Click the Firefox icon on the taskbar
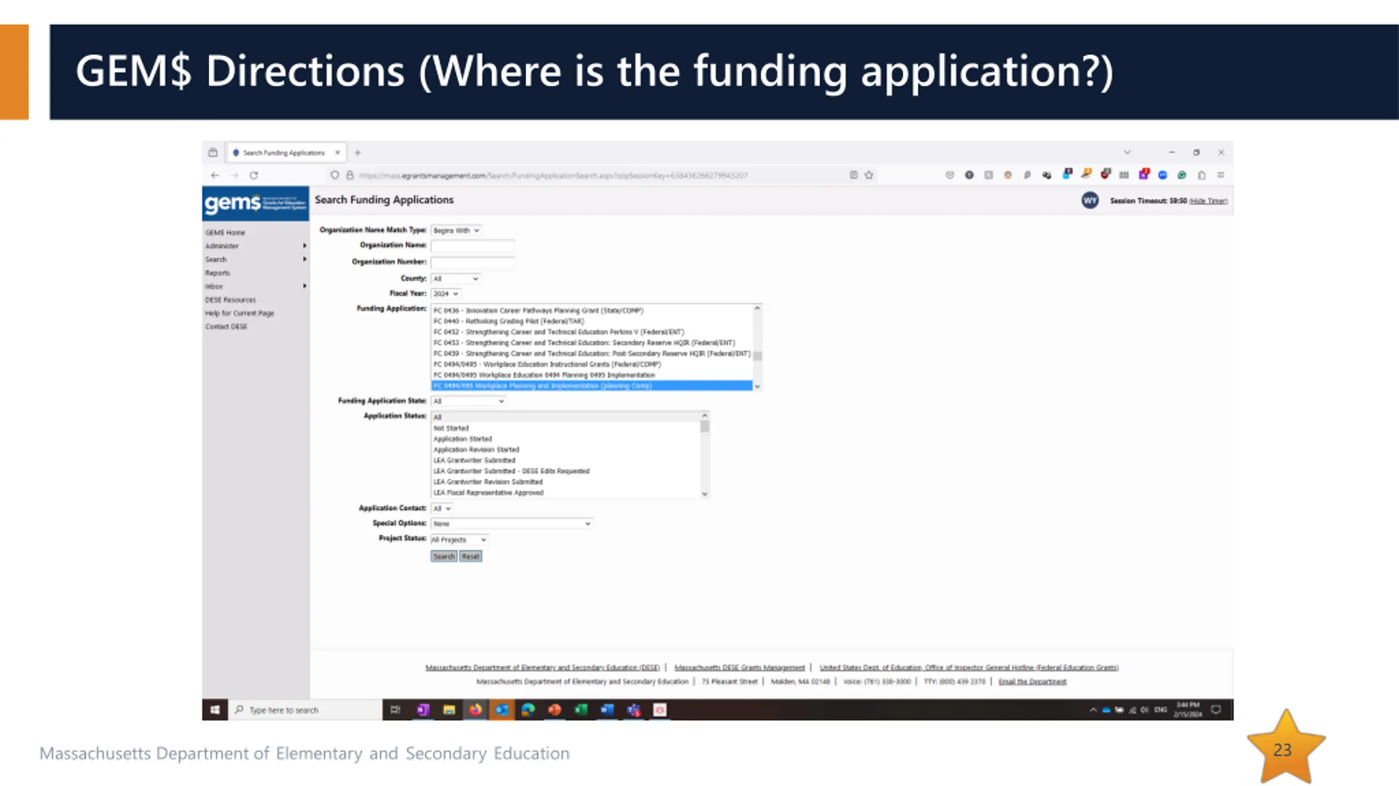The height and width of the screenshot is (786, 1399). [475, 710]
